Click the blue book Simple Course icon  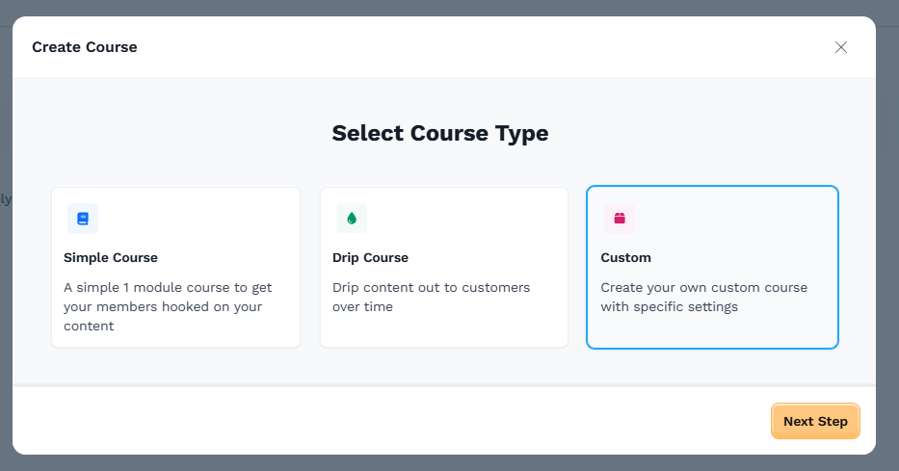(83, 219)
